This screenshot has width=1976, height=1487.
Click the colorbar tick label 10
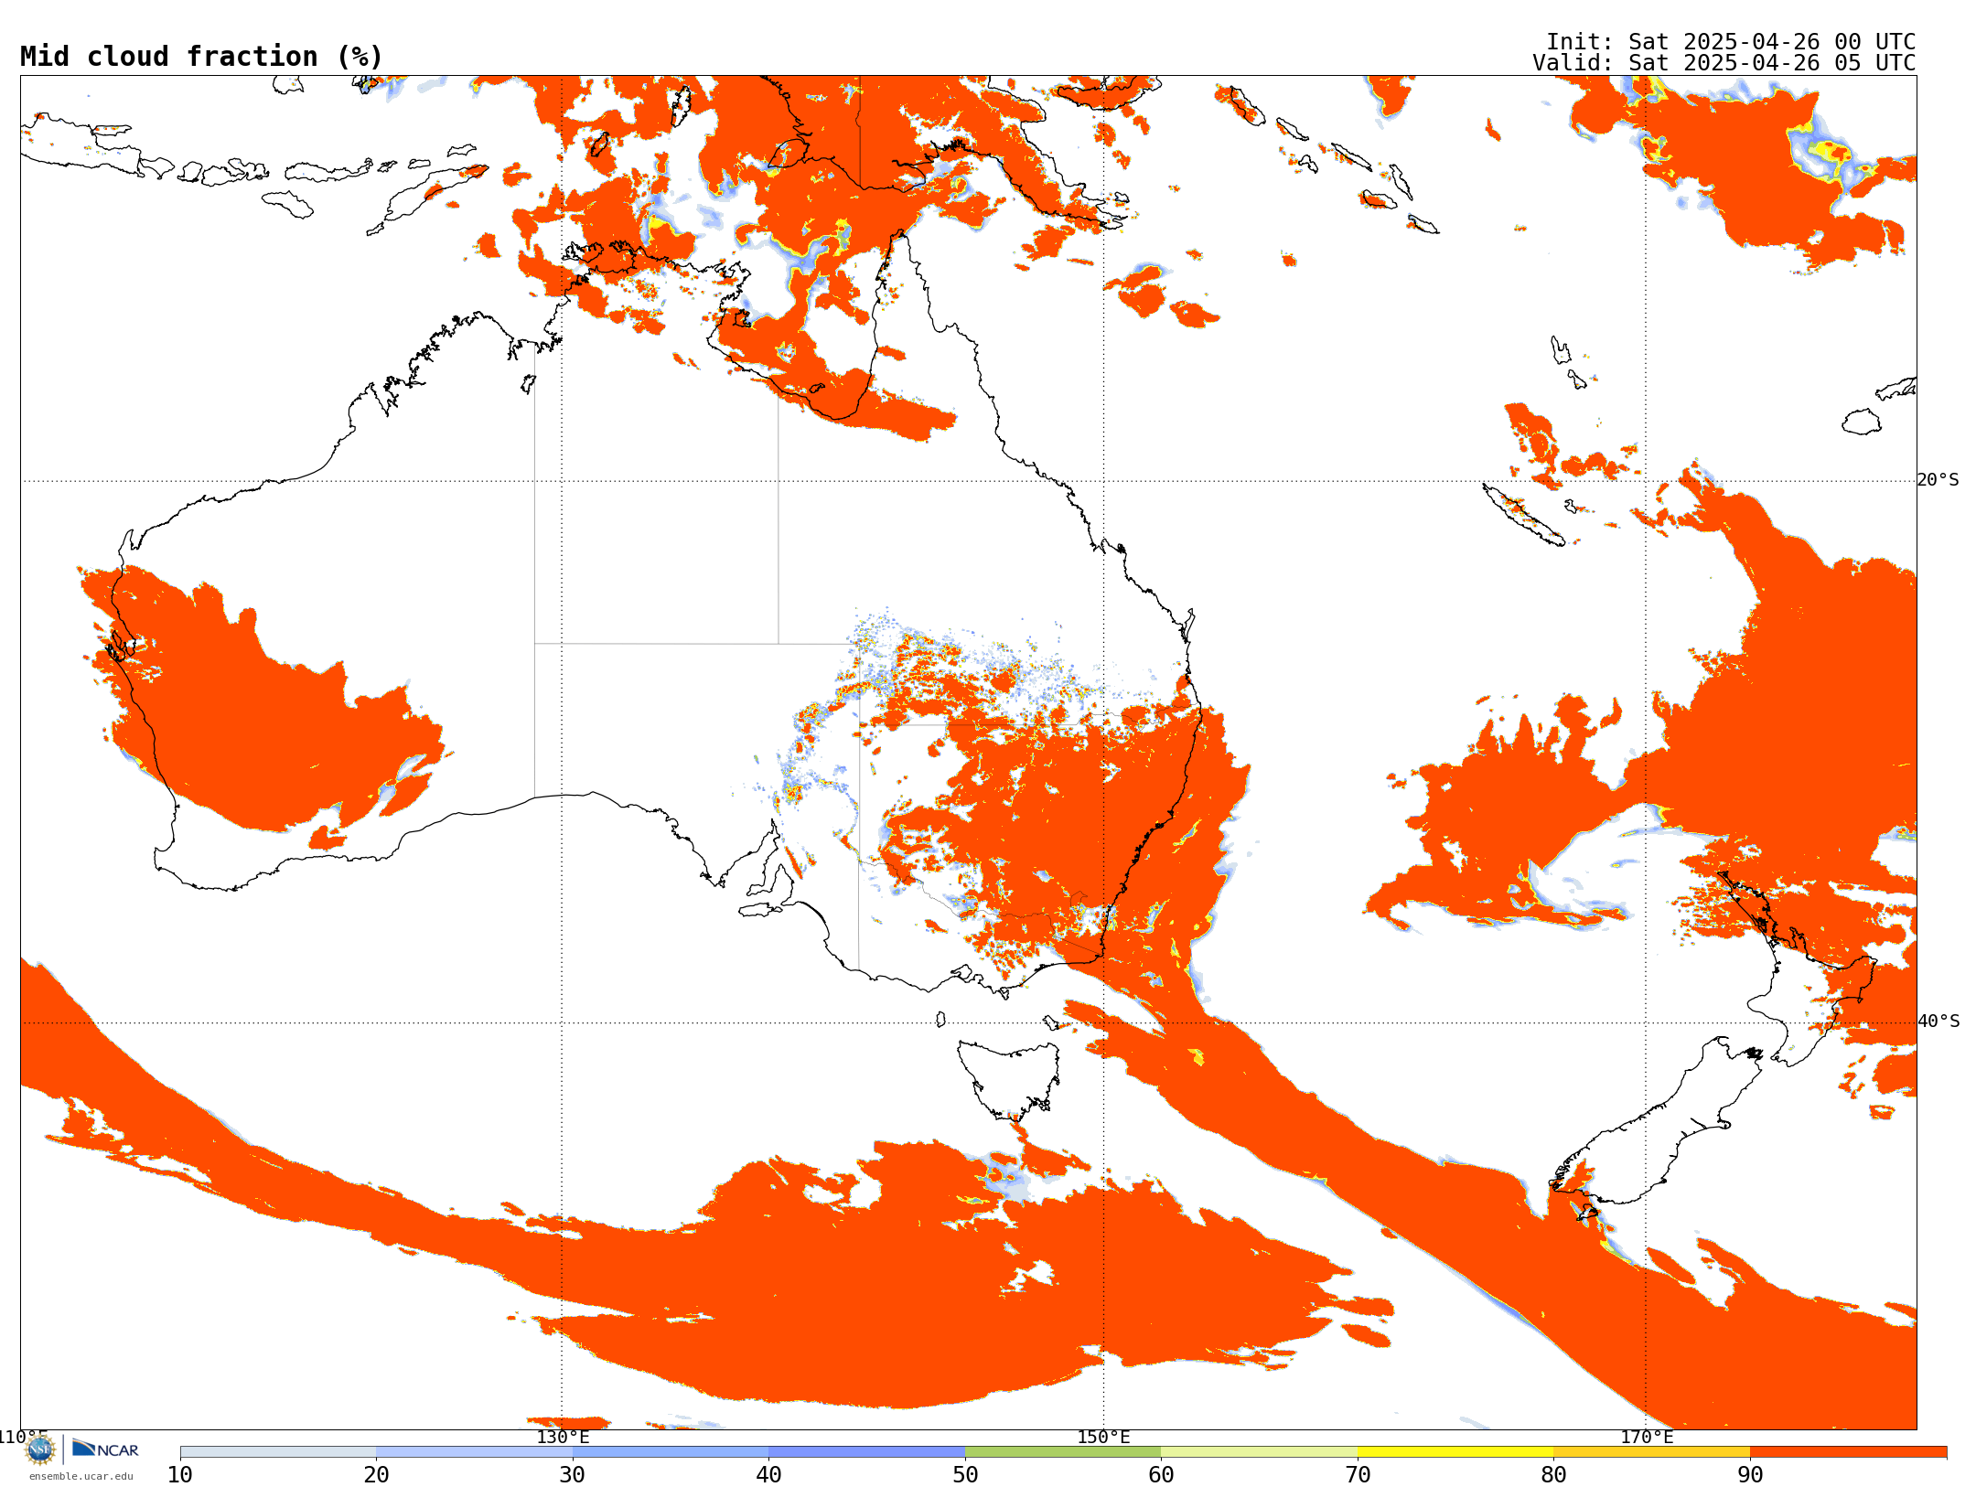(180, 1474)
